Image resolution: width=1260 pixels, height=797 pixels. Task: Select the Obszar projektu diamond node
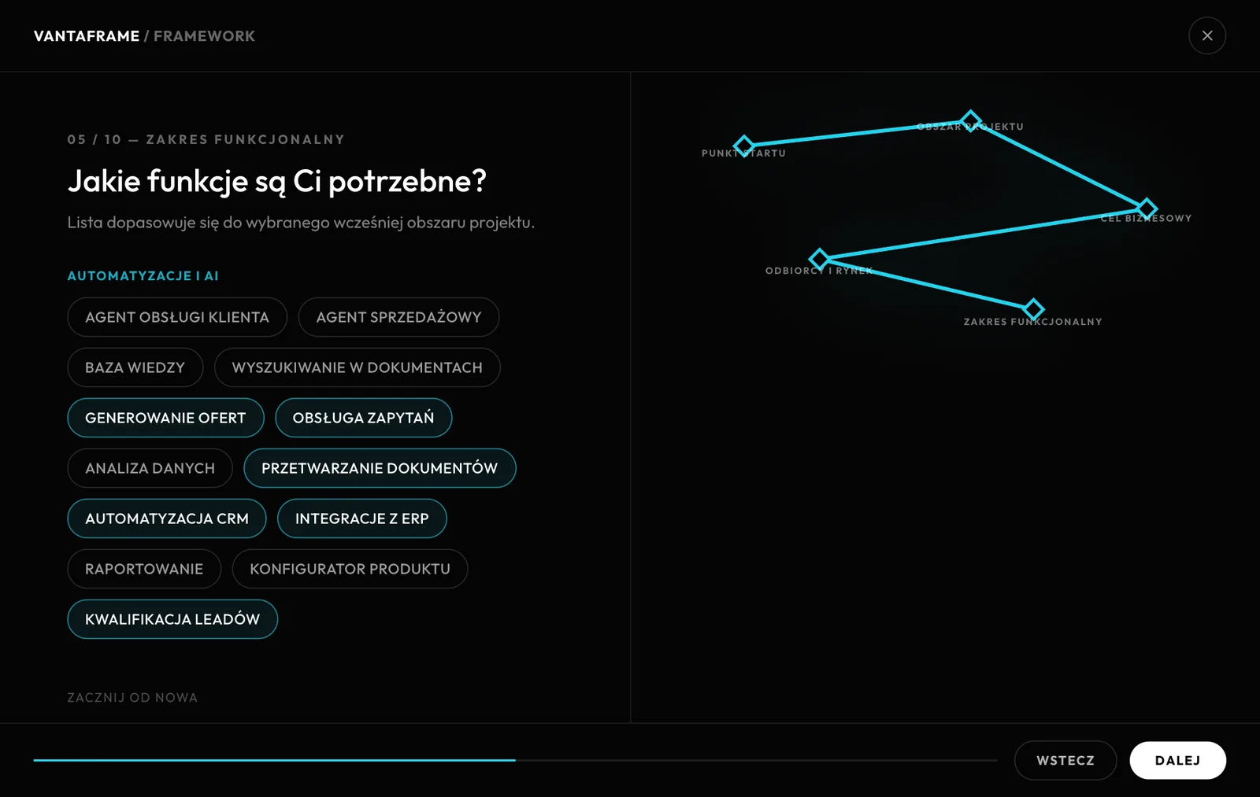pos(971,120)
